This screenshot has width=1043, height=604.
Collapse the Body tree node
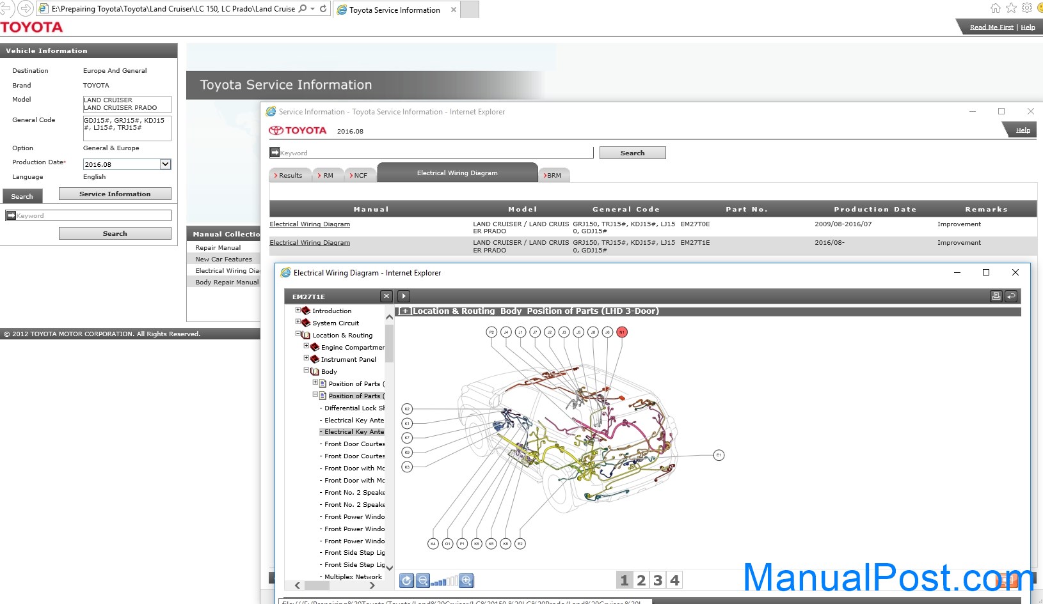point(306,370)
